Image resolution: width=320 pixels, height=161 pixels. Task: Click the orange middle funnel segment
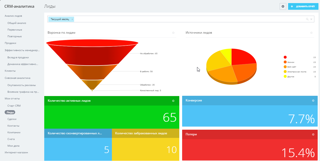[x=92, y=72]
